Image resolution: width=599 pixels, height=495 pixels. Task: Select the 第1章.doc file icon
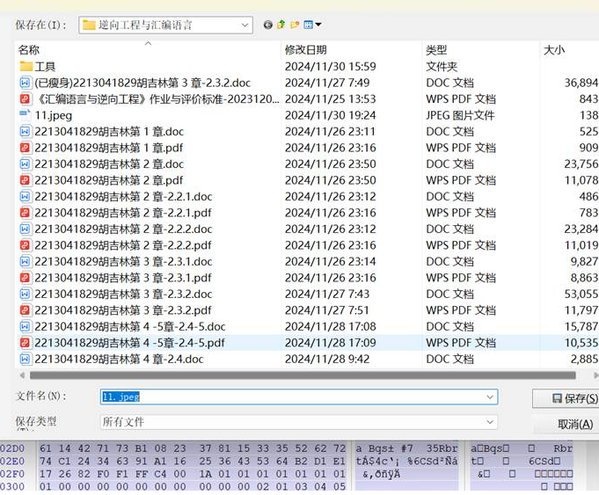point(25,131)
